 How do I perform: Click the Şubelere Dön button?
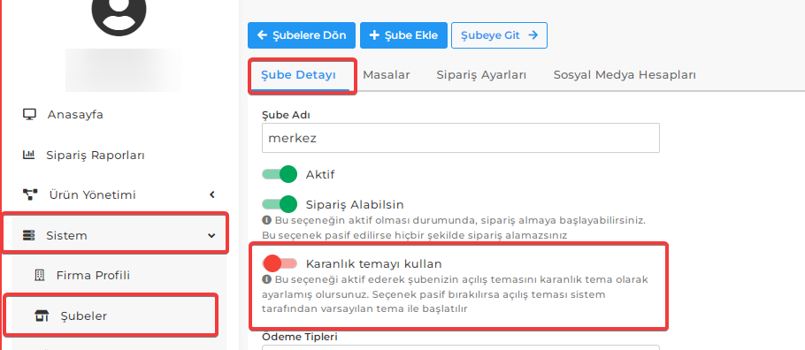[x=302, y=35]
